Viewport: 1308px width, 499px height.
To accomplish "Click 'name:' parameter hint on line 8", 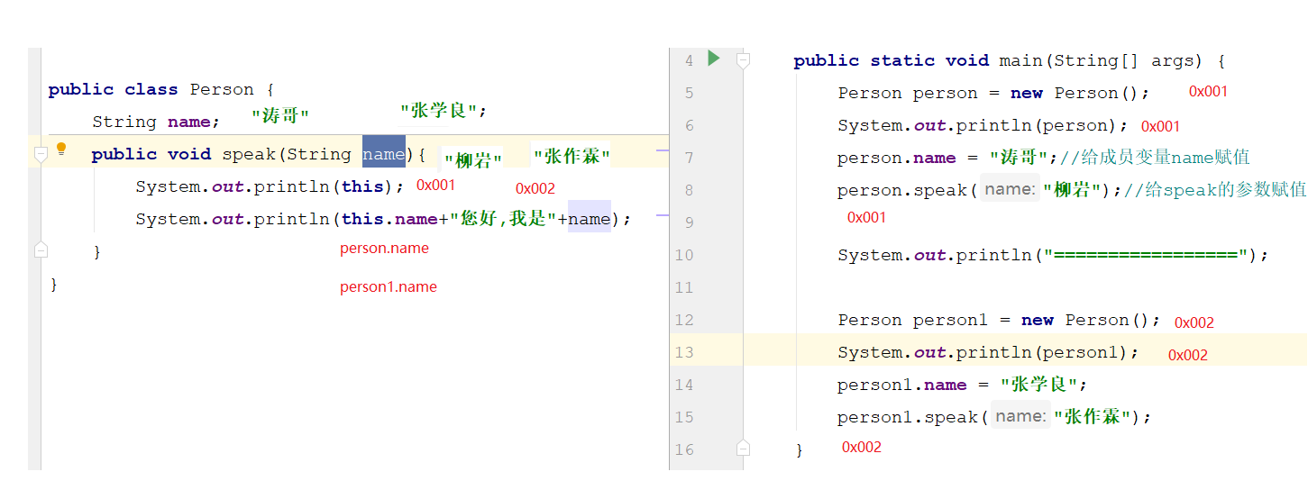I will coord(1009,189).
